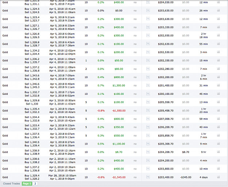Click the $50.00 profit value
Viewport: 228px width, 187px height.
coord(119,61)
